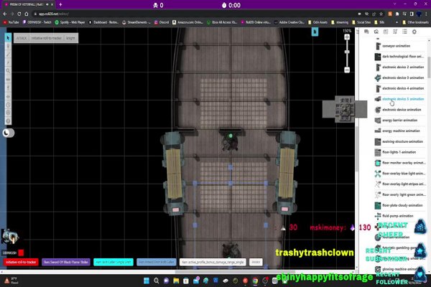The image size is (431, 287).
Task: Click the red initiative-roll-to-tracker macro at bottom
Action: [21, 262]
